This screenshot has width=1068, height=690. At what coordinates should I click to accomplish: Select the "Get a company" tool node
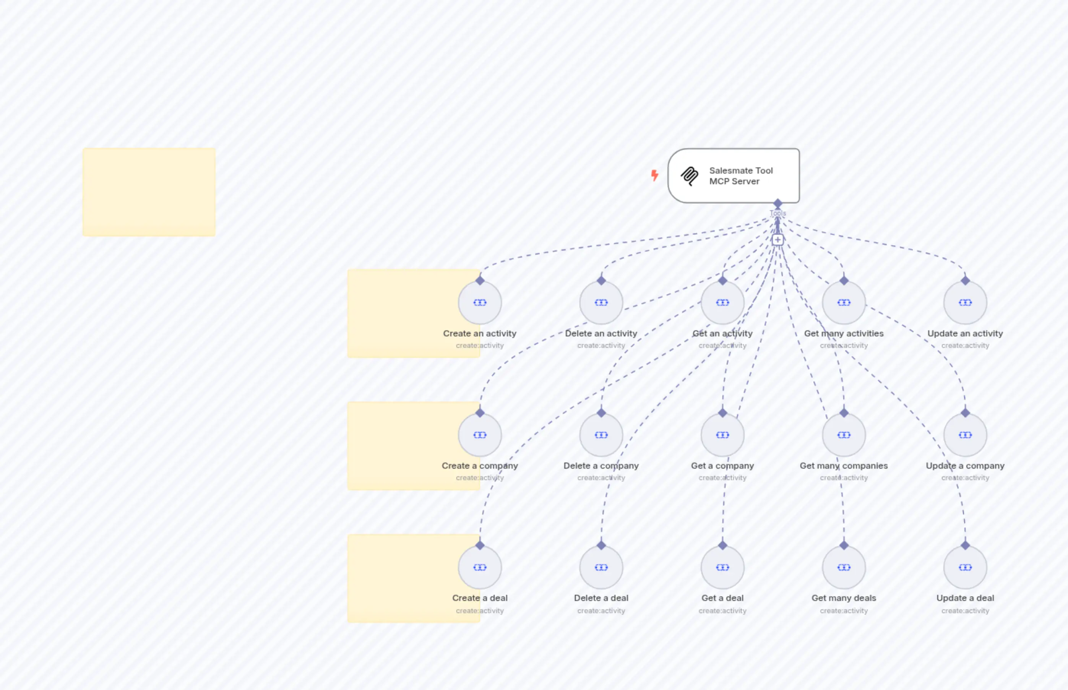point(722,435)
